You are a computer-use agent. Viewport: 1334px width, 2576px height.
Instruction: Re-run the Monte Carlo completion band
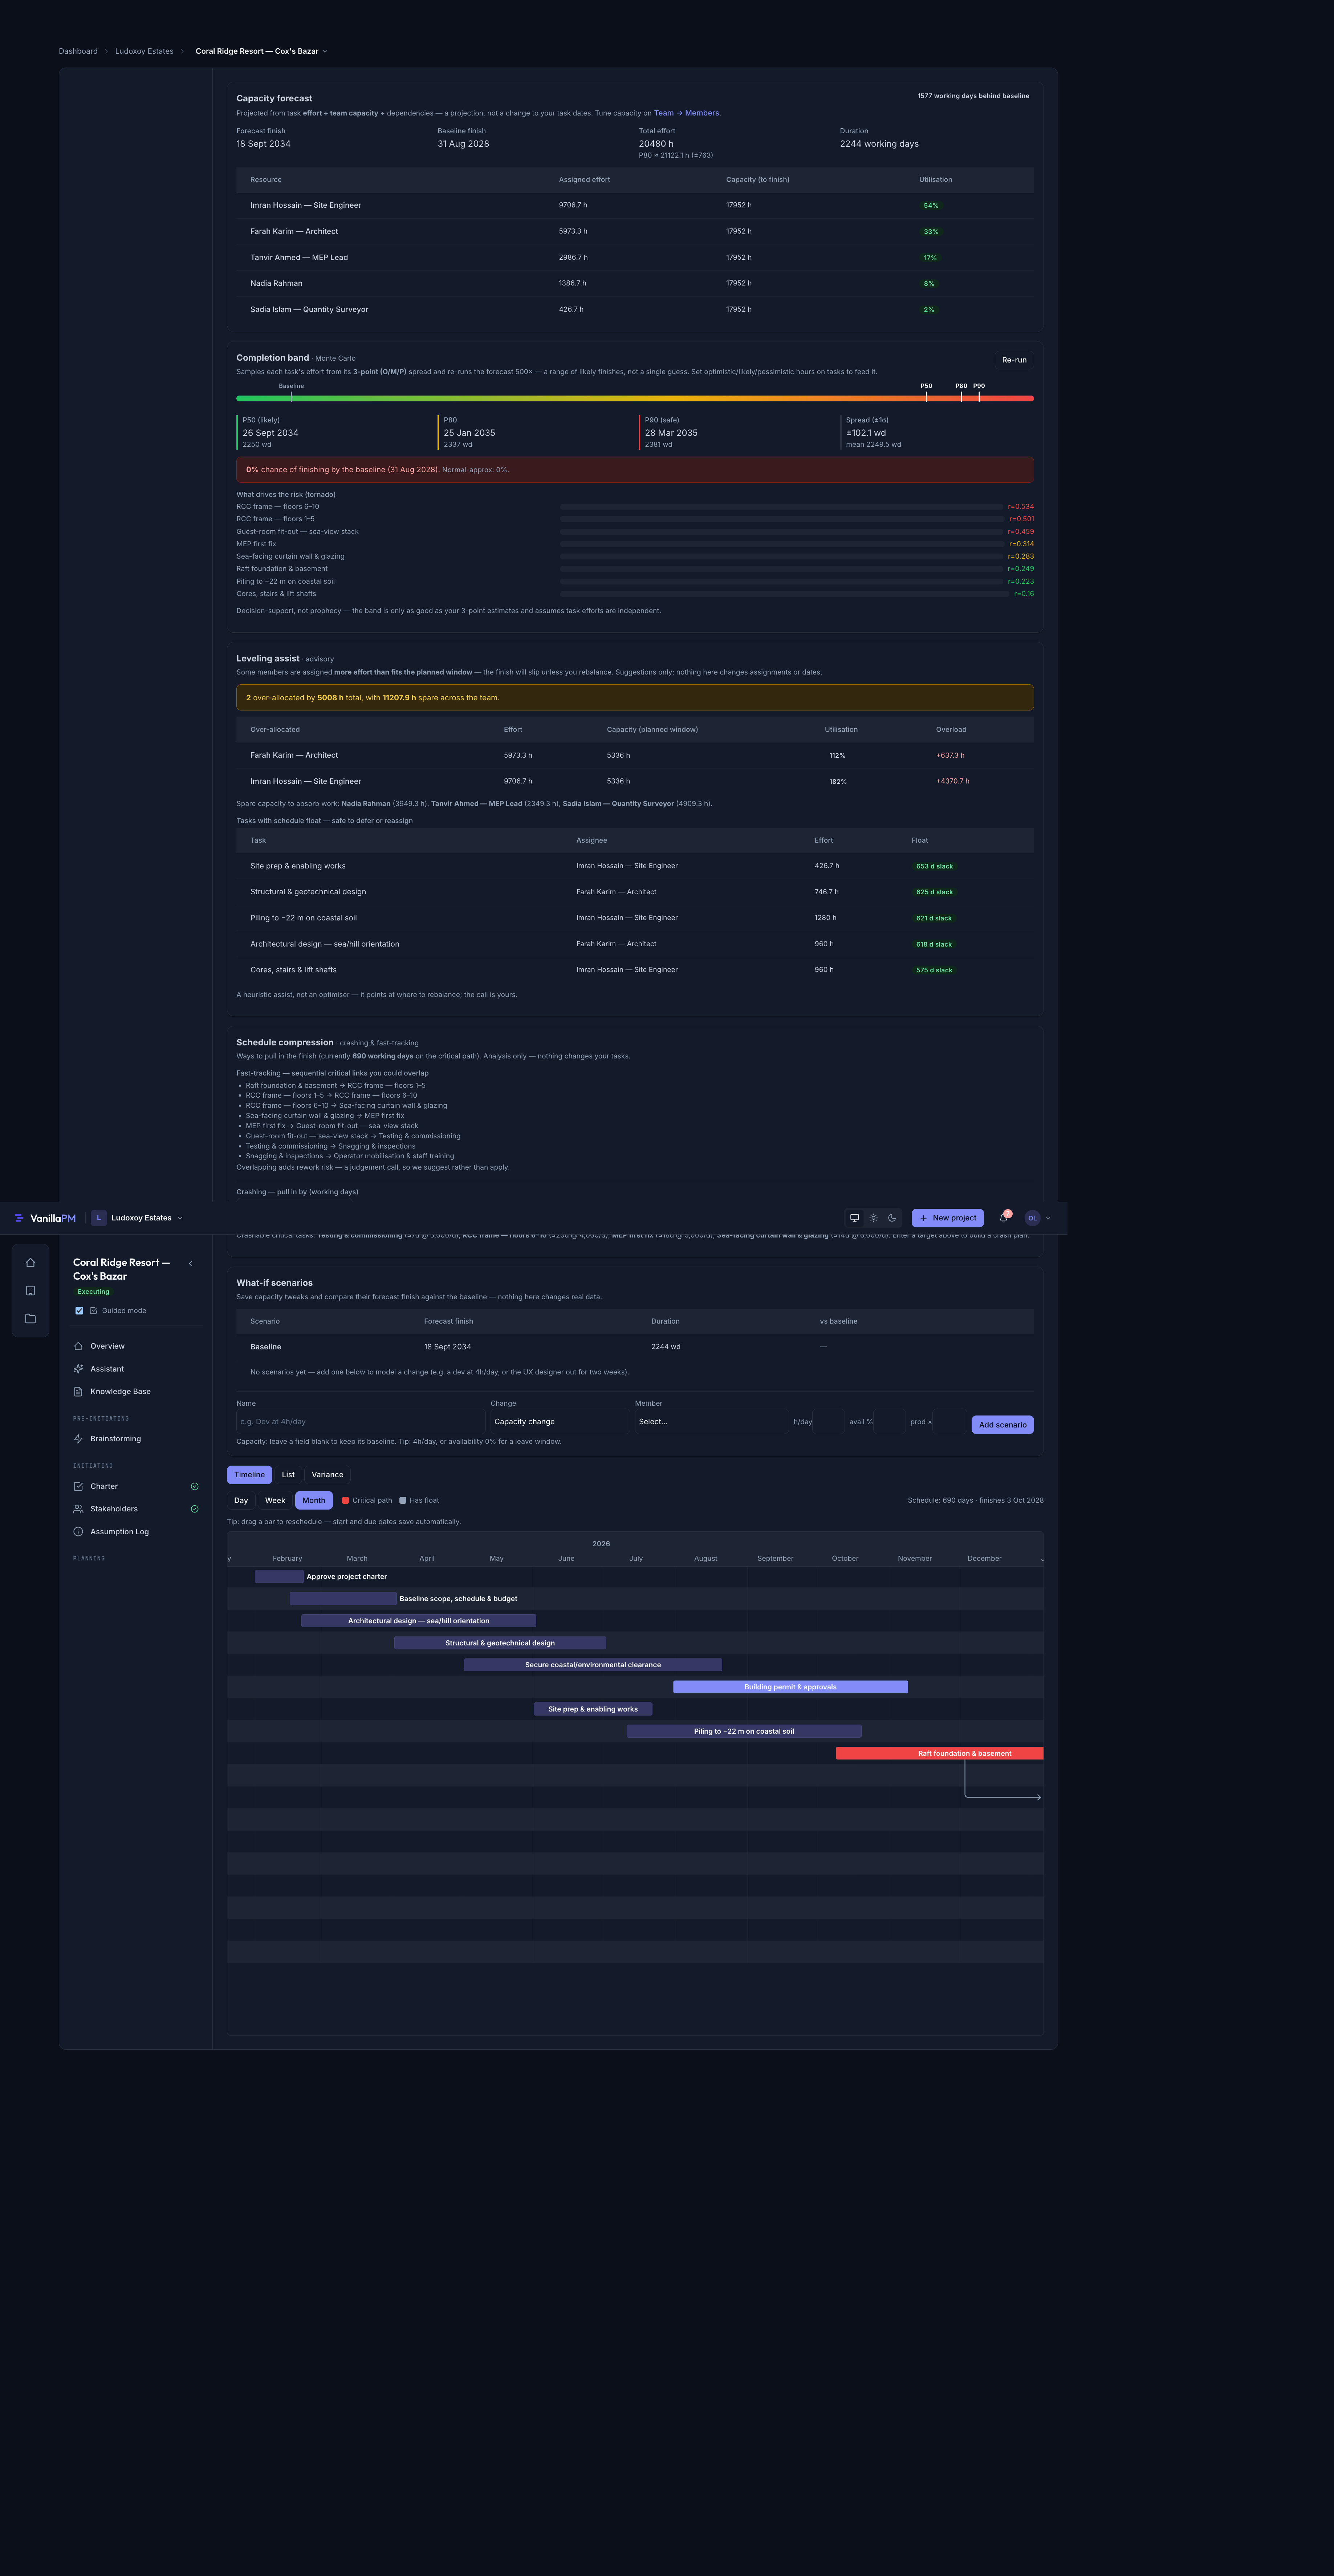pyautogui.click(x=1014, y=360)
